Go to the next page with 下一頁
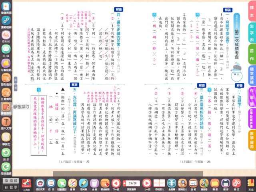 click(116, 182)
